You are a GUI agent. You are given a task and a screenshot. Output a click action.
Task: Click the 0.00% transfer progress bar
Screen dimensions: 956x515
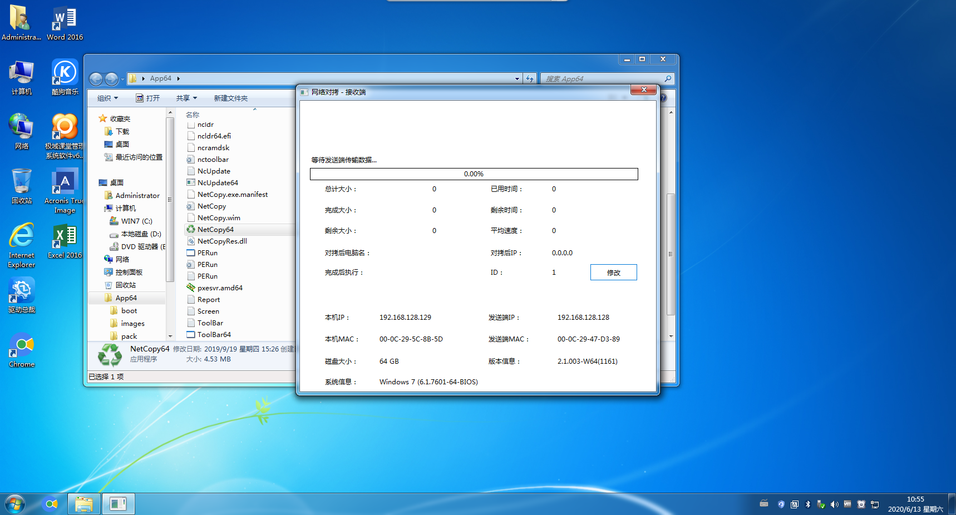click(474, 174)
